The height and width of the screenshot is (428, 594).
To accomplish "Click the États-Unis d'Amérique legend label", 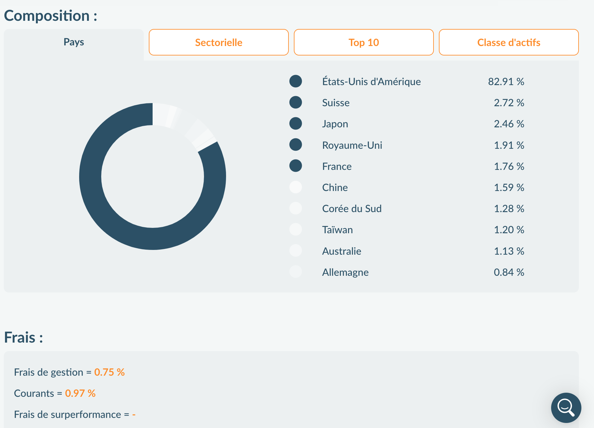I will [x=371, y=82].
